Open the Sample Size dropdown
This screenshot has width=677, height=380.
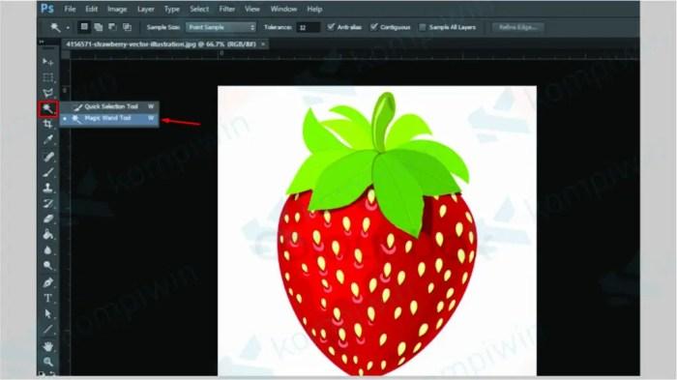tap(221, 27)
